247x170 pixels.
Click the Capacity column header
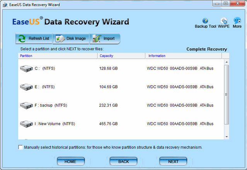click(x=121, y=56)
